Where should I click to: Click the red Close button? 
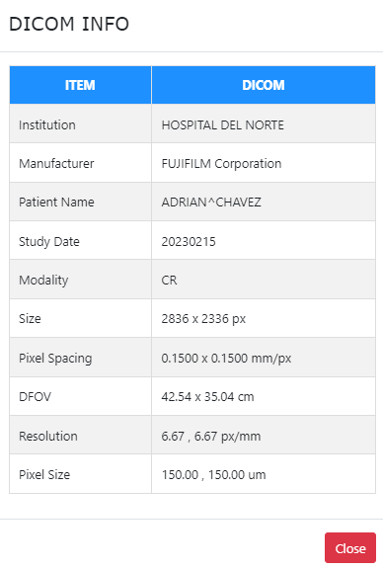[350, 548]
